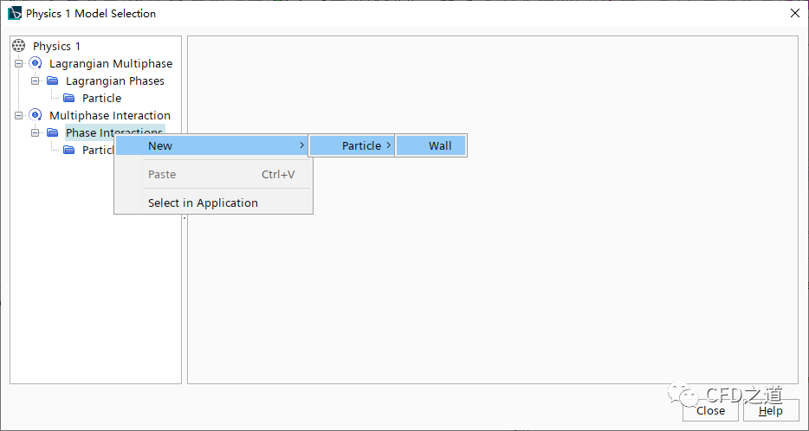Click the Help button
This screenshot has height=431, width=809.
pyautogui.click(x=771, y=410)
